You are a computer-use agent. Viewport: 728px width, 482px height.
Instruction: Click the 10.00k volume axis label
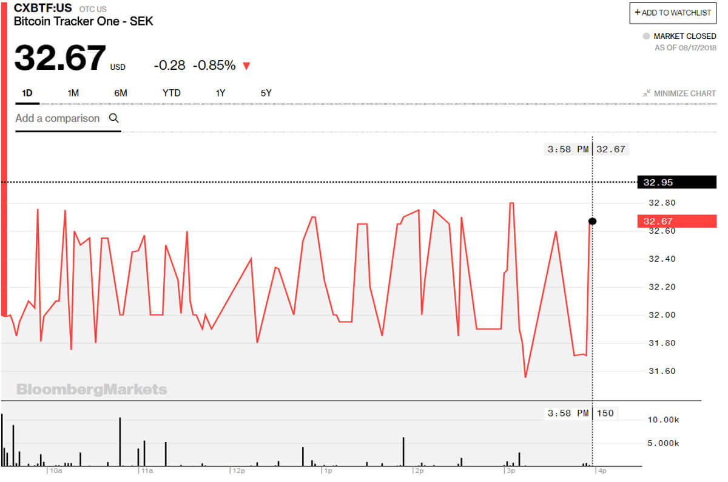664,420
